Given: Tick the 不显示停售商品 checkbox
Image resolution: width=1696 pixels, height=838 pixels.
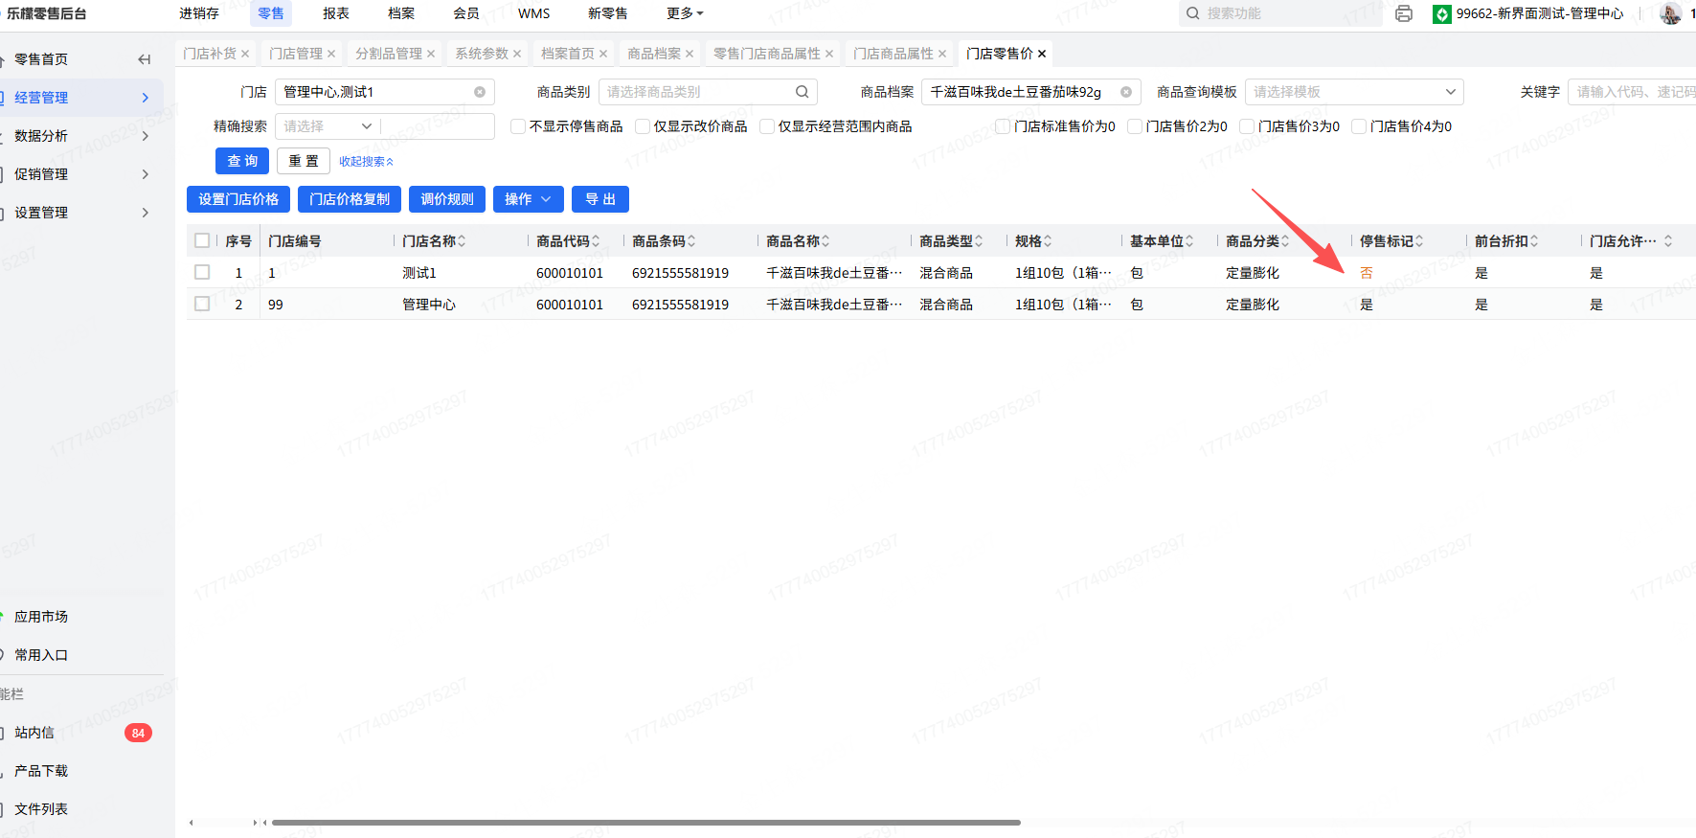Looking at the screenshot, I should tap(518, 126).
